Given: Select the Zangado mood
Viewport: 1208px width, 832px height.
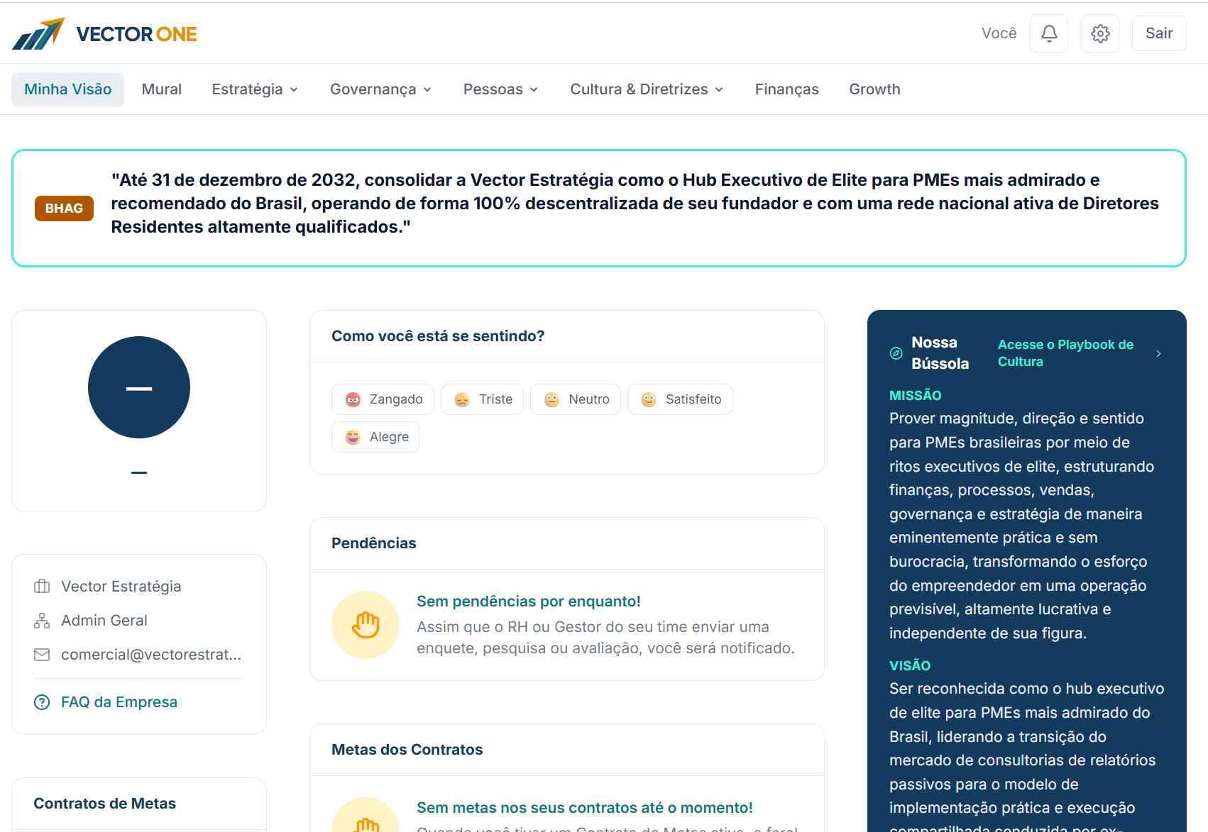Looking at the screenshot, I should 383,399.
